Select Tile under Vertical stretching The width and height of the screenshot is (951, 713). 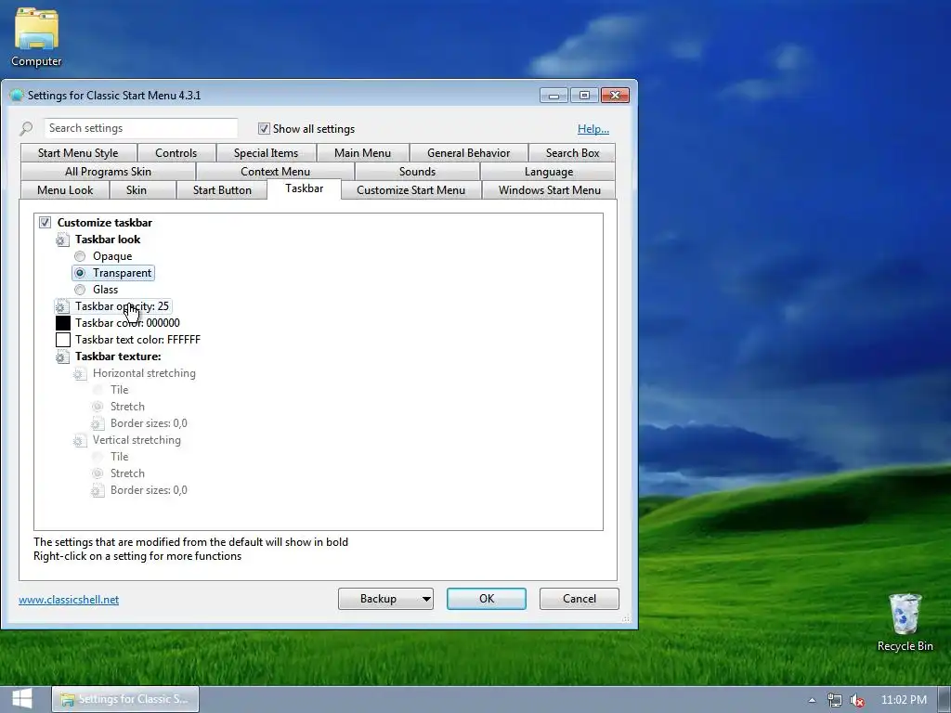click(97, 457)
